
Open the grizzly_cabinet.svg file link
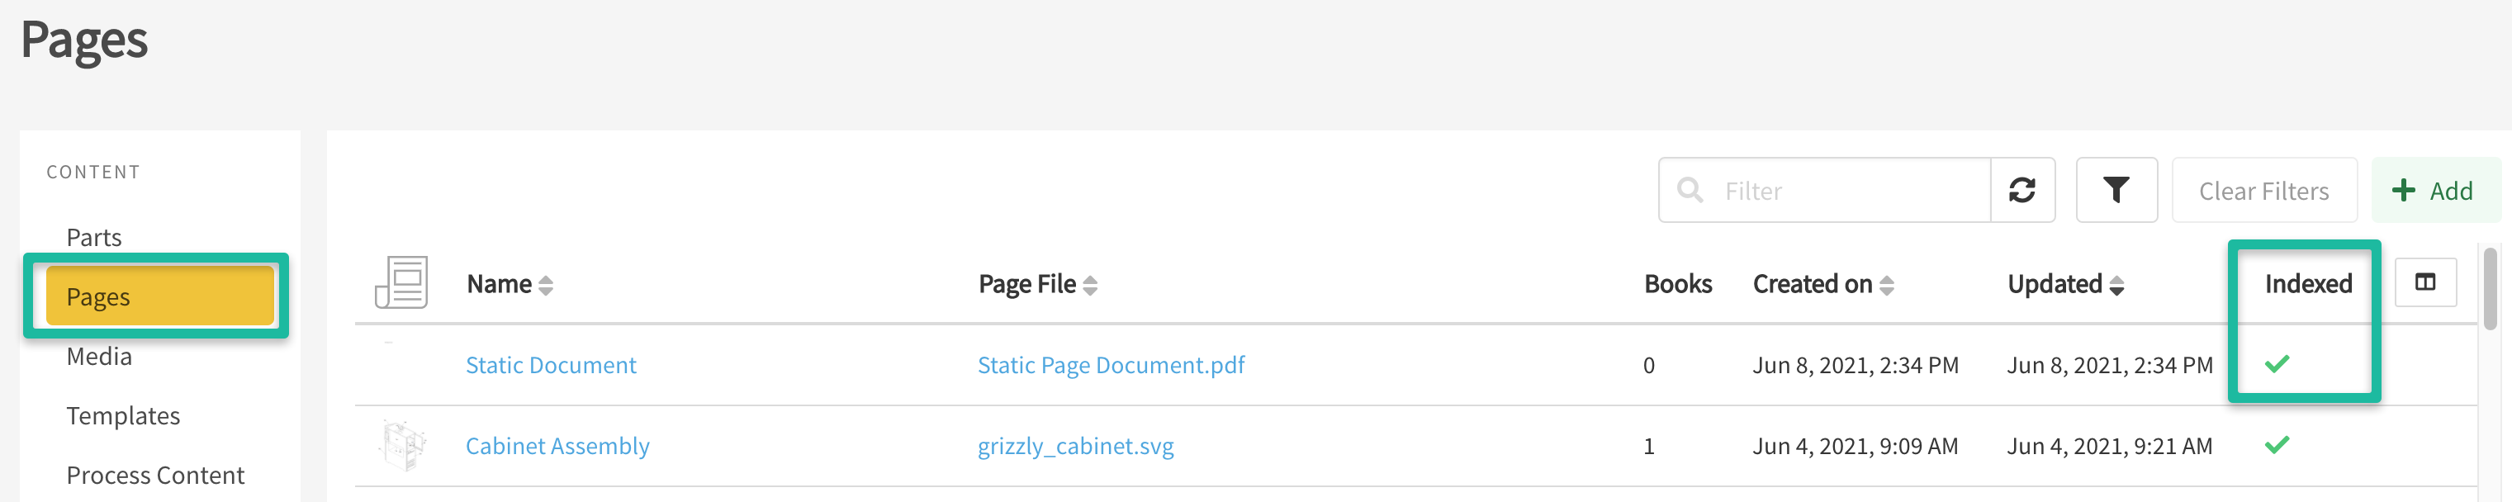point(1074,446)
